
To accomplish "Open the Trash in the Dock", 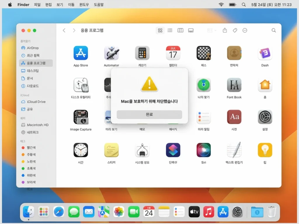I will pyautogui.click(x=272, y=212).
